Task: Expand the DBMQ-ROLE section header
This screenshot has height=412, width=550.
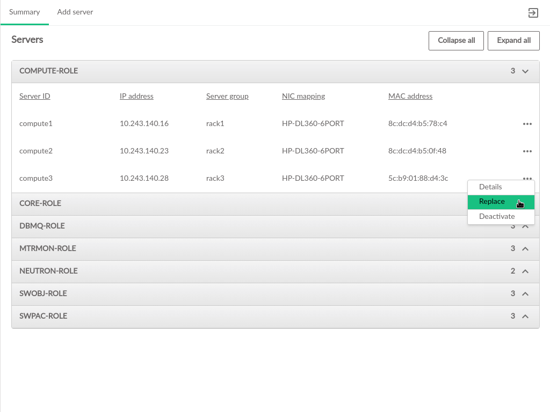Action: 42,226
